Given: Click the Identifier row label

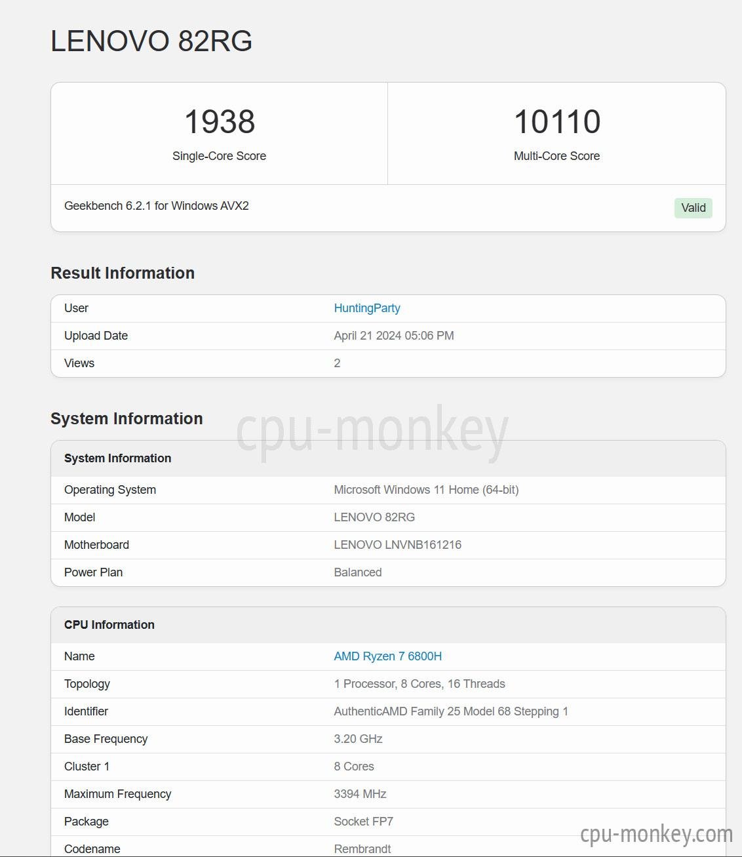Looking at the screenshot, I should [x=86, y=711].
